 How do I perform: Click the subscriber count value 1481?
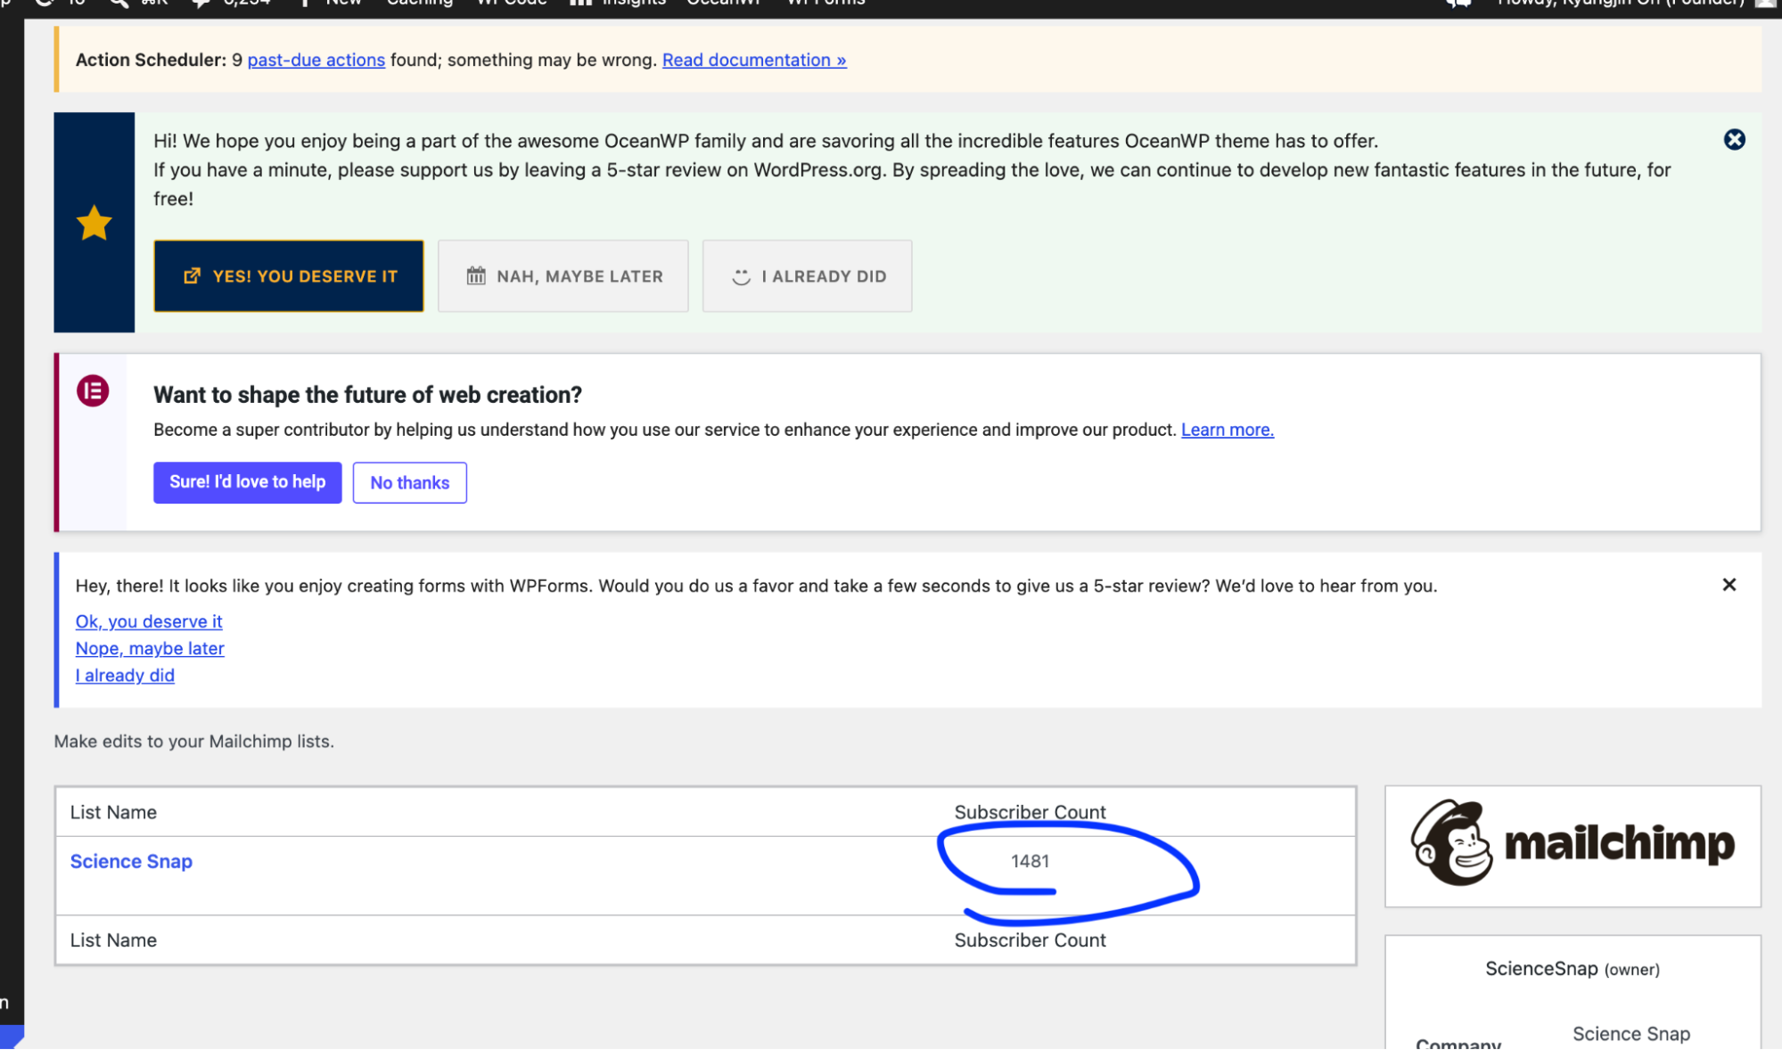1030,861
